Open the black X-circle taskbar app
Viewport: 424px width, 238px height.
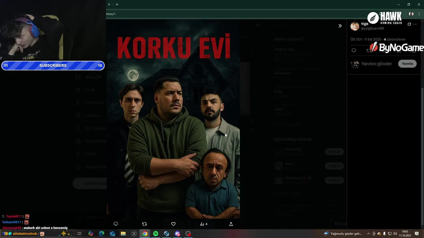point(134,234)
